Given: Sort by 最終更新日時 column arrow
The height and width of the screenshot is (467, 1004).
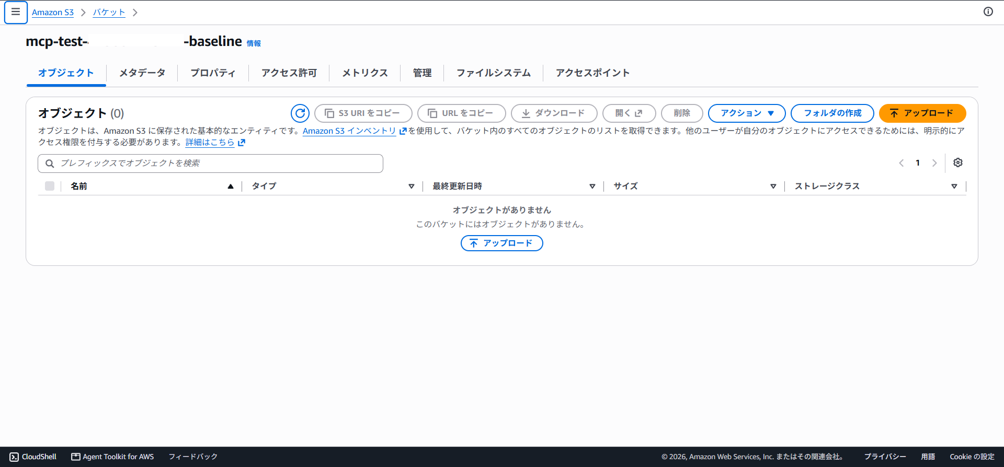Looking at the screenshot, I should (x=592, y=186).
